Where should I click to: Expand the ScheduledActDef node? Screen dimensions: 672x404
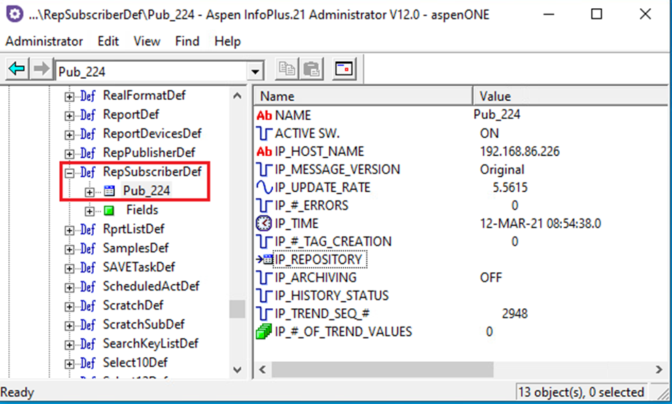69,288
